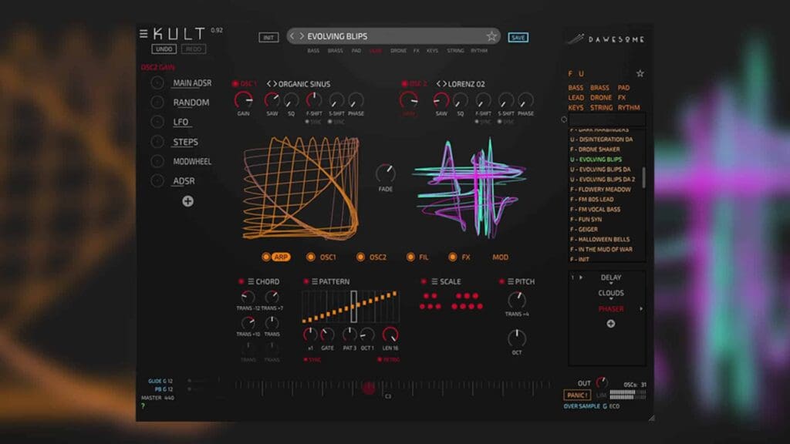Click the MAIN ADSR modulator circle

coord(157,83)
